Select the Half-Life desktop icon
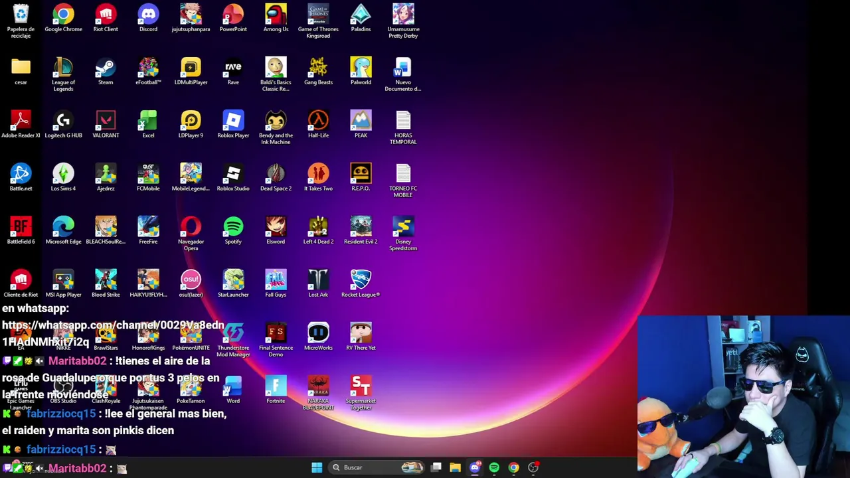The width and height of the screenshot is (850, 478). tap(318, 125)
